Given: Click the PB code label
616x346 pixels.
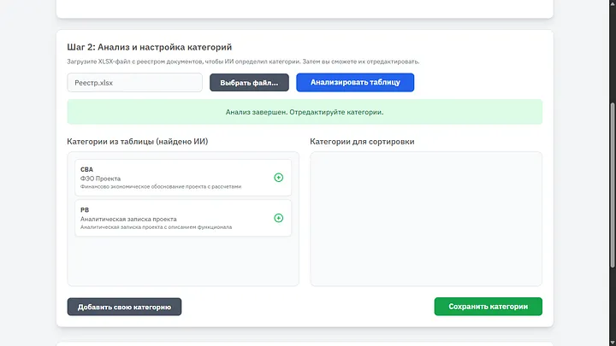Looking at the screenshot, I should pyautogui.click(x=85, y=209).
